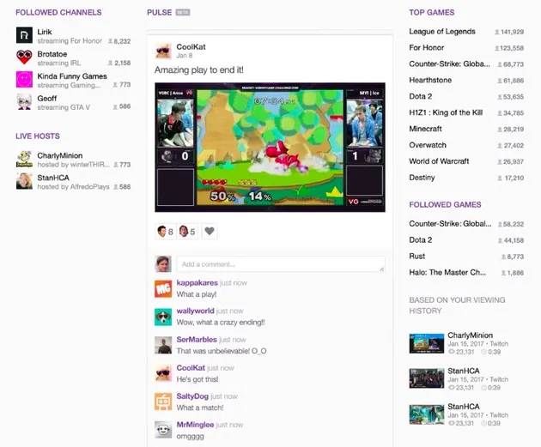Image resolution: width=541 pixels, height=447 pixels.
Task: Click "streaming For Honor" text under Lirik
Action: click(70, 41)
